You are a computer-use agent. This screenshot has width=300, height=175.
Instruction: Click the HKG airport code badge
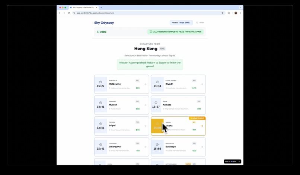(x=162, y=49)
